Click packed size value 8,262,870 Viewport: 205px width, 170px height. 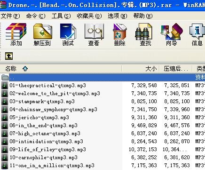pos(177,141)
